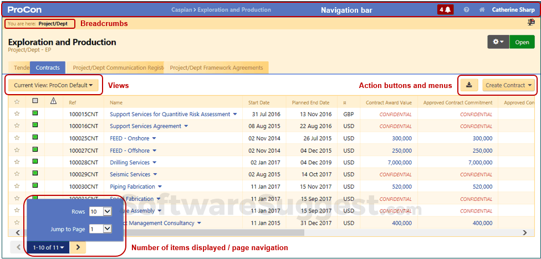Select the Contracts tab

48,68
